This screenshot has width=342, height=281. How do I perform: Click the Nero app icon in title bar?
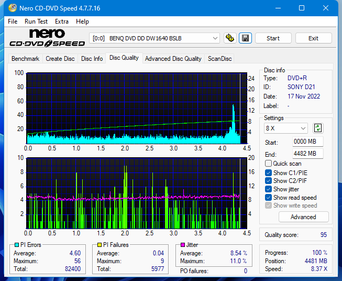(13, 8)
